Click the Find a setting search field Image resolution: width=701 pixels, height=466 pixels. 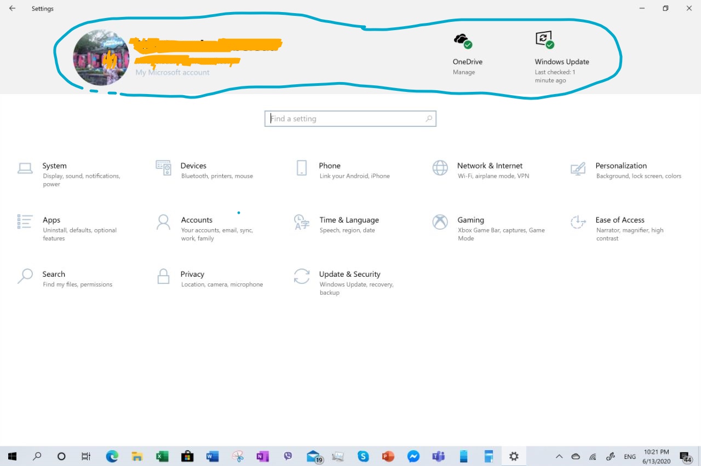coord(350,119)
